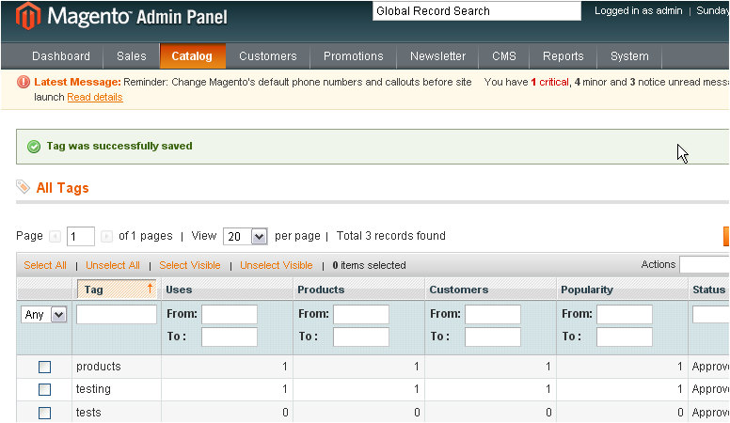
Task: Click the Uses From filter field
Action: pyautogui.click(x=230, y=315)
